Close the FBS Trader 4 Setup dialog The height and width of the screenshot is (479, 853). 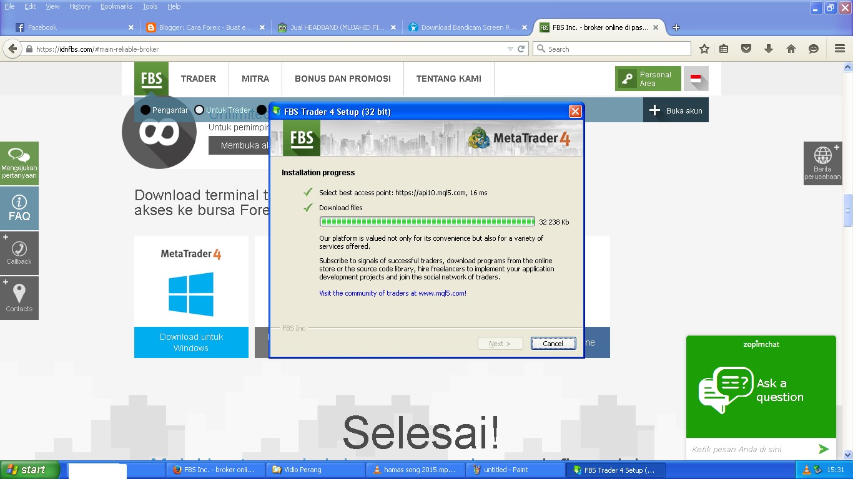[575, 112]
